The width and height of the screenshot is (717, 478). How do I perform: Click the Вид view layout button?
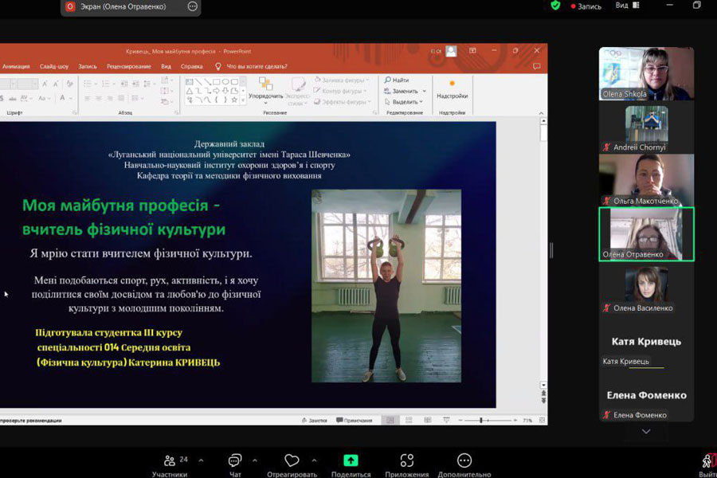point(625,6)
